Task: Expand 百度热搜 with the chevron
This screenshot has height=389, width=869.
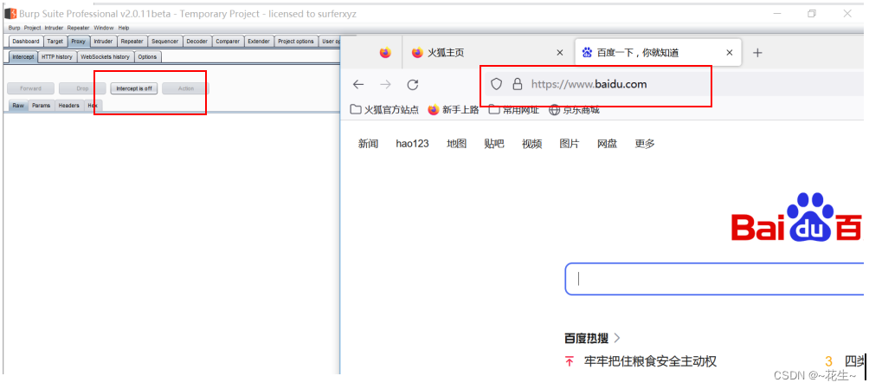Action: tap(617, 337)
